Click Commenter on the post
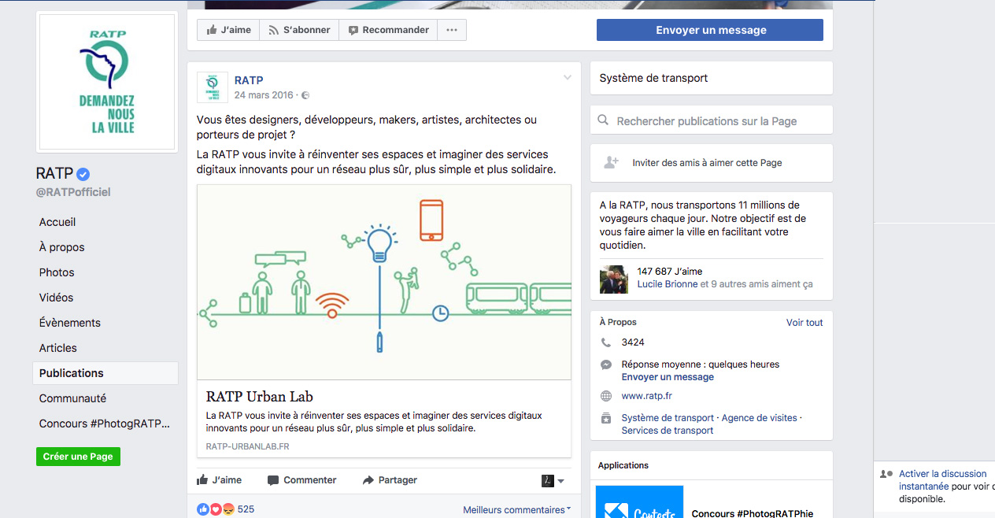This screenshot has width=995, height=518. point(301,480)
